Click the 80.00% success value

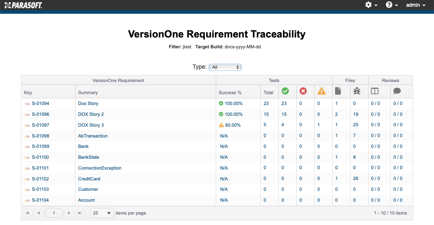click(233, 125)
